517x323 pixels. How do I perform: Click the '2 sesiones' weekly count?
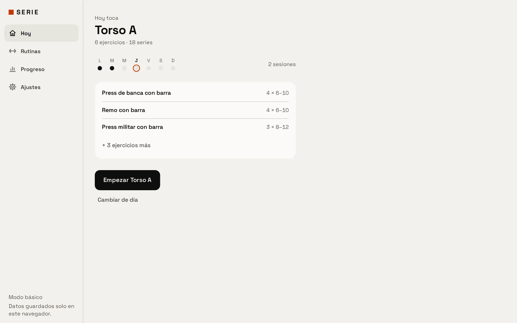282,64
